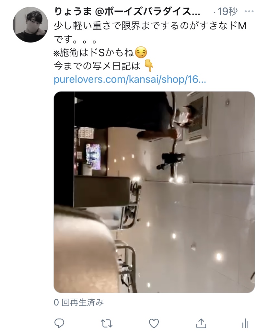Click the 19秒 tweet timestamp
The image size is (268, 335).
click(x=227, y=11)
